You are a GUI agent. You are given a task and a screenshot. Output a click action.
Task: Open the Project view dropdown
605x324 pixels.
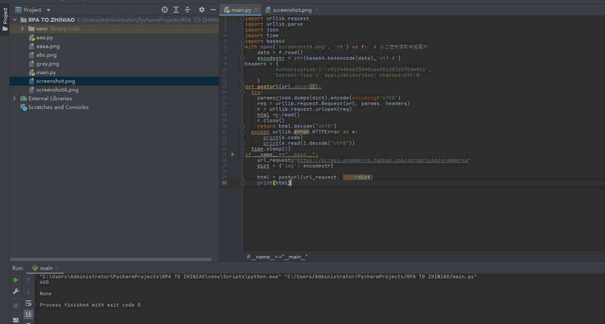[x=48, y=9]
